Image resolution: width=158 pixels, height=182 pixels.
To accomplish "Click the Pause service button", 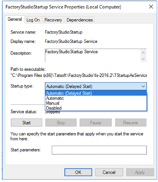I will [x=96, y=123].
